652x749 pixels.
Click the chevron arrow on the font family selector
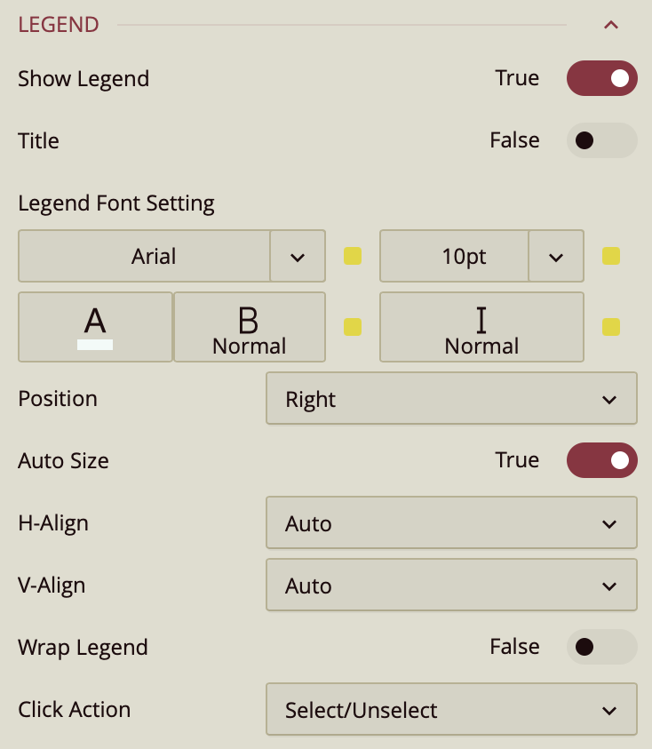[298, 256]
